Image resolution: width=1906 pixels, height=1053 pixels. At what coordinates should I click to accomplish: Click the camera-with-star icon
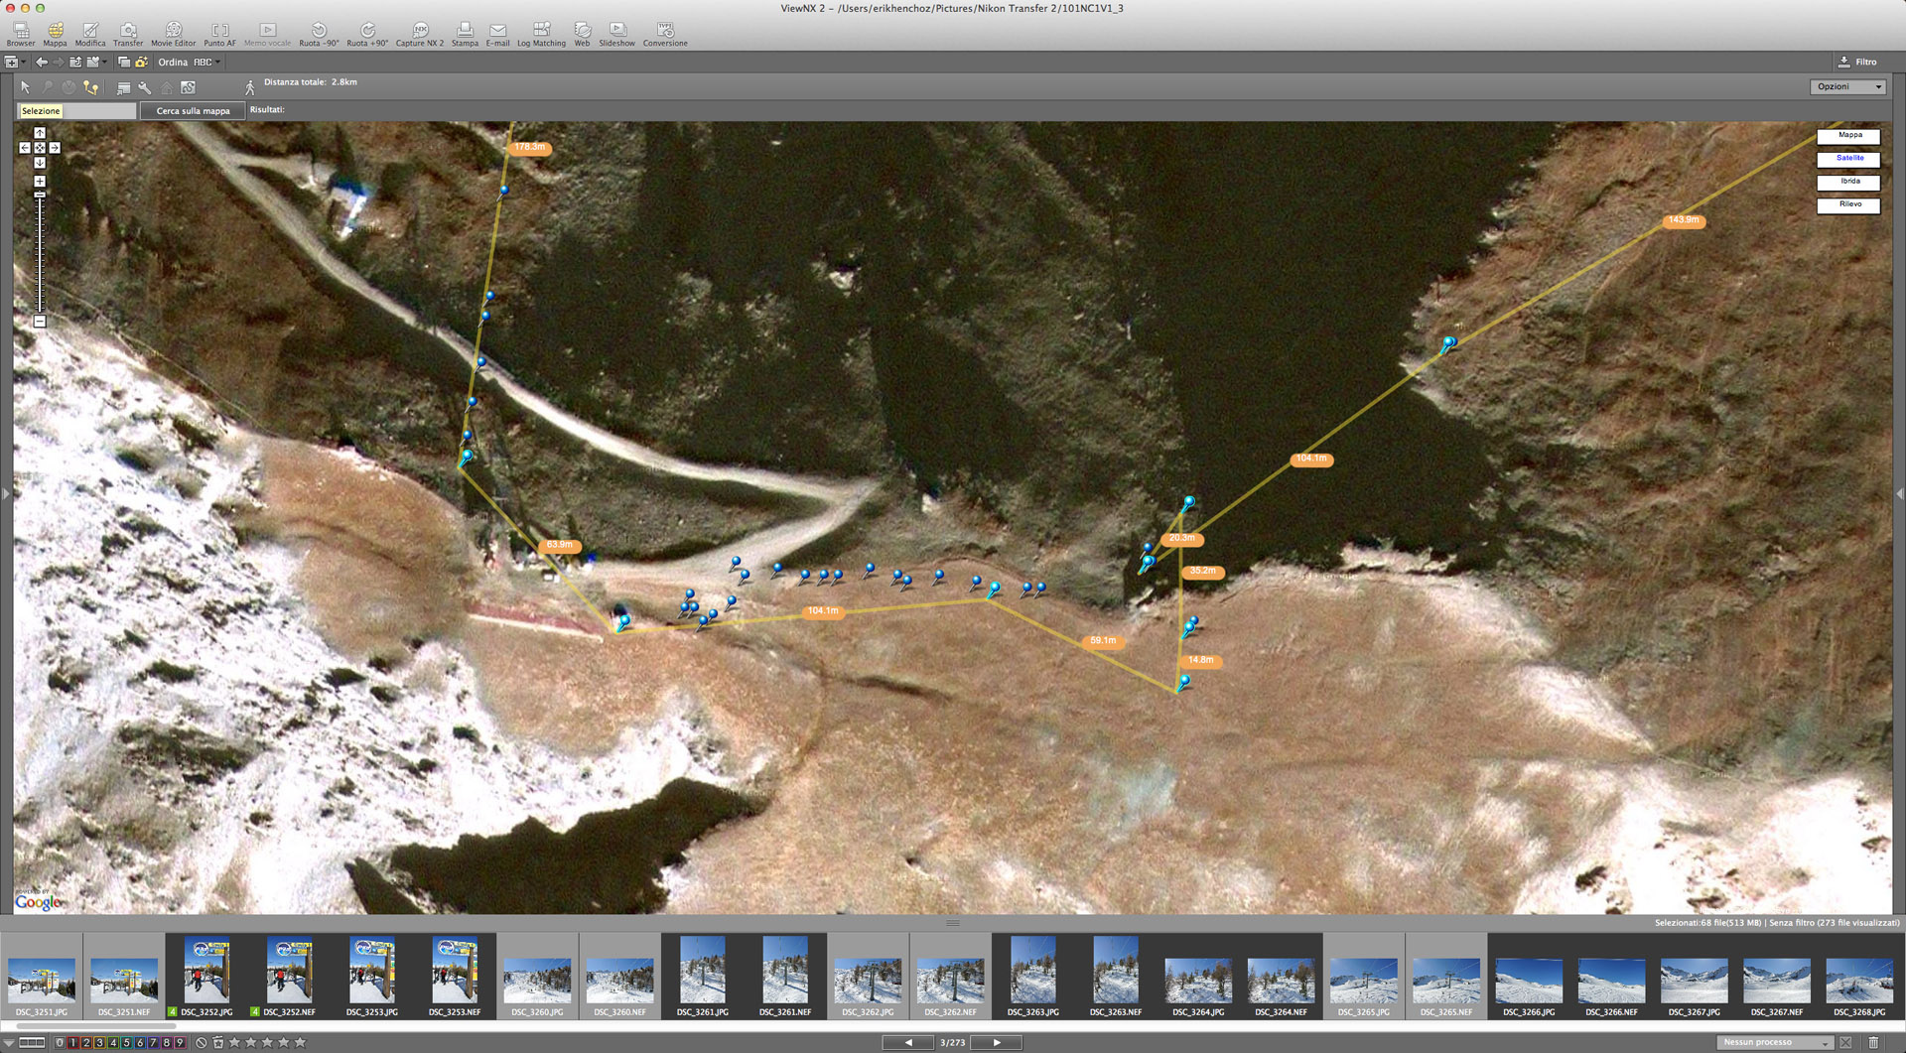(x=141, y=62)
